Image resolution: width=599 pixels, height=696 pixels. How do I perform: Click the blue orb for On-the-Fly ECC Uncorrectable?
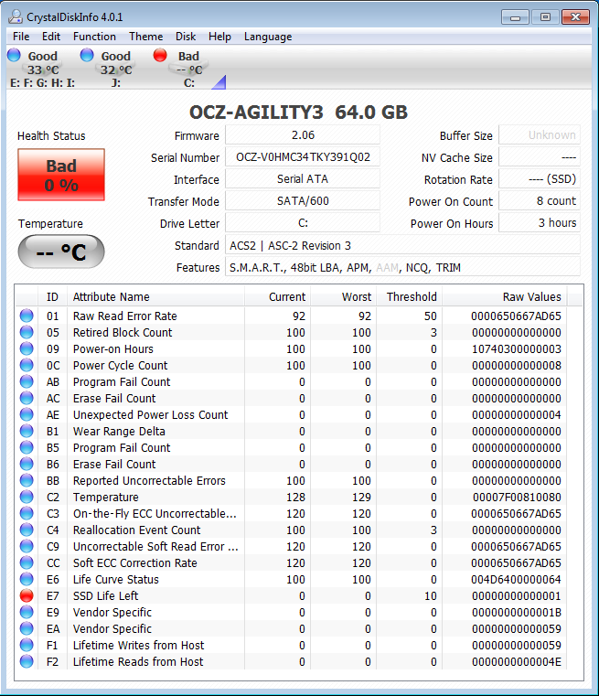27,513
